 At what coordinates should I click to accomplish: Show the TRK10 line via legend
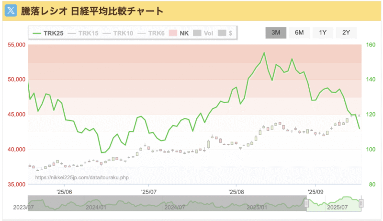(x=118, y=33)
